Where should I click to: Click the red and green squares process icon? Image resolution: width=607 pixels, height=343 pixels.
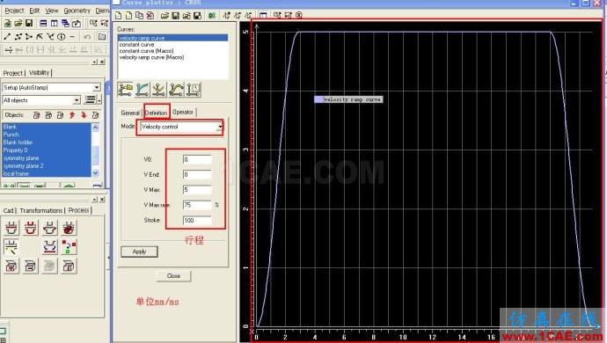(x=69, y=246)
